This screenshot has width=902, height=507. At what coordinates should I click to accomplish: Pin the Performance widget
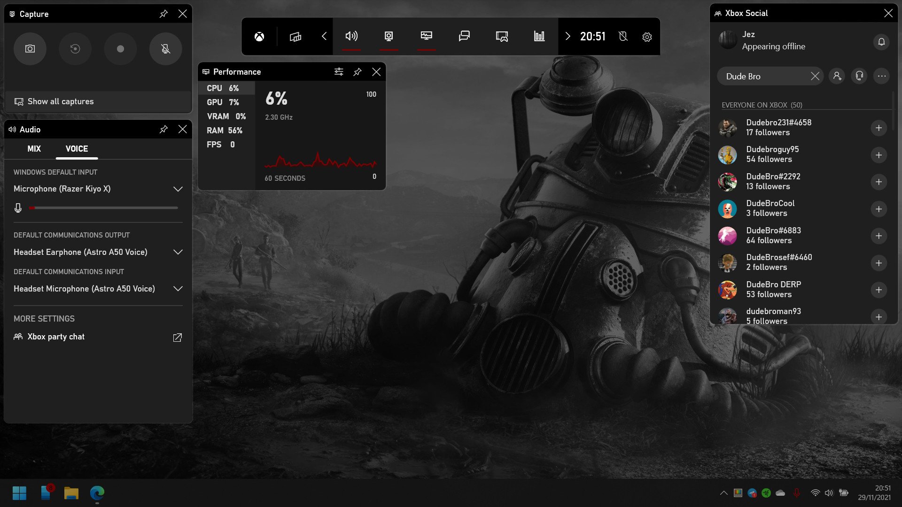click(x=358, y=72)
